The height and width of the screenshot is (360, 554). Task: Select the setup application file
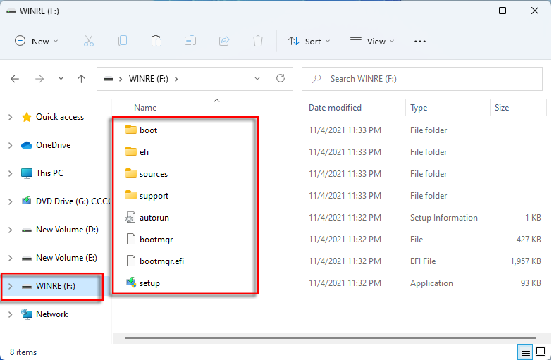click(x=149, y=283)
